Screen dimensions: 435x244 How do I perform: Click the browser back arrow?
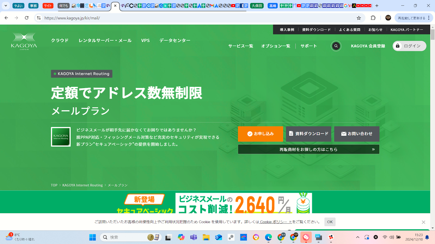[6, 18]
